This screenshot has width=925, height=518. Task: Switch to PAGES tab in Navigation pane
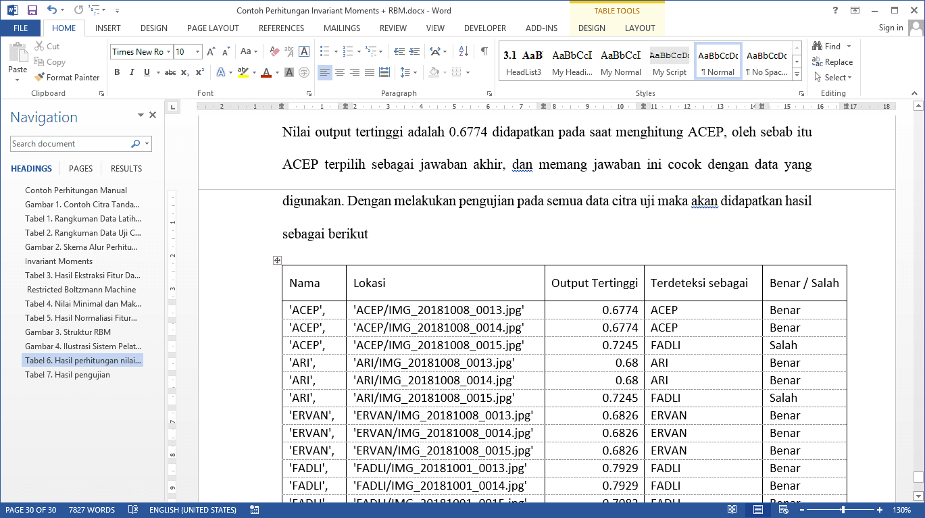tap(81, 169)
